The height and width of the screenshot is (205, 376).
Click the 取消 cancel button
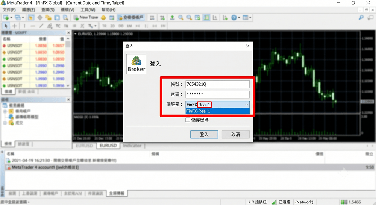pyautogui.click(x=235, y=134)
